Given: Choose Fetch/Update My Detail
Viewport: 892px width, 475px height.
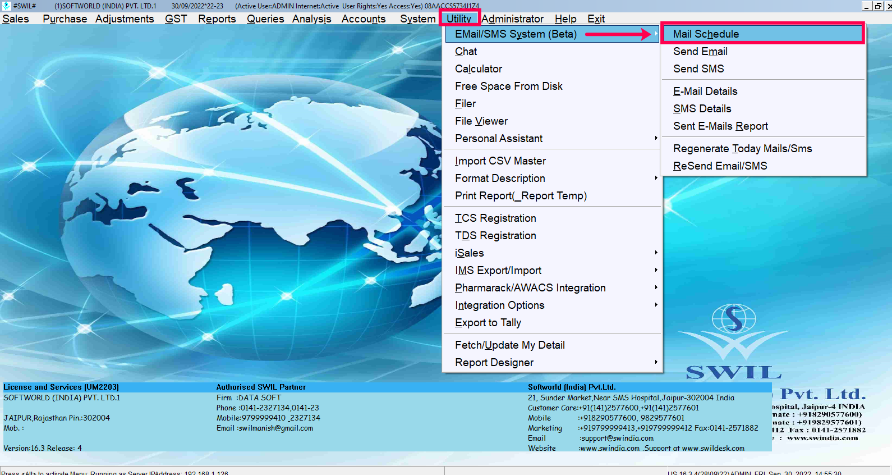Looking at the screenshot, I should pyautogui.click(x=552, y=345).
